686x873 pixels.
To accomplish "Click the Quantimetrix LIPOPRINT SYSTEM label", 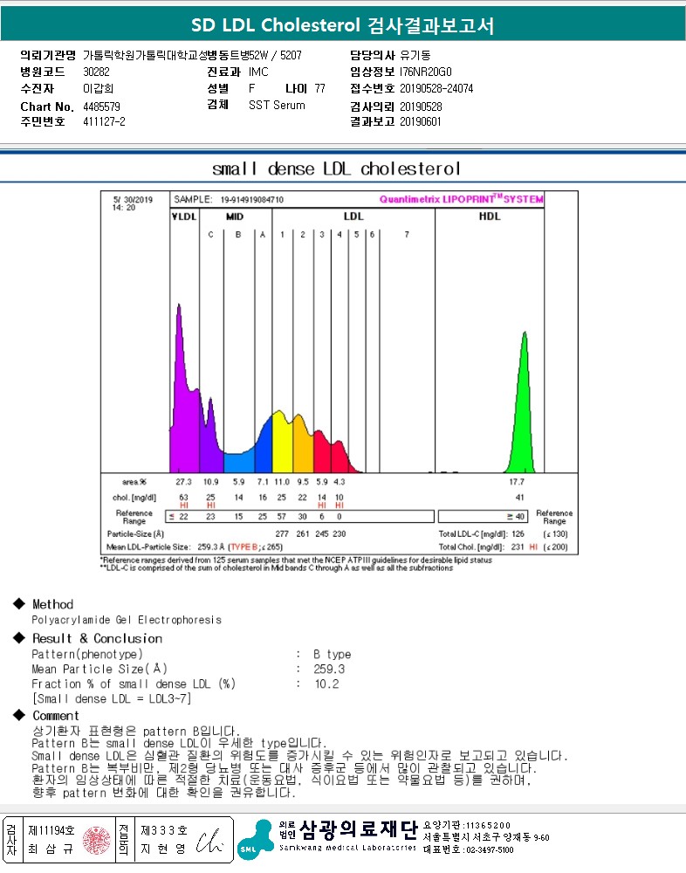I will (x=460, y=199).
